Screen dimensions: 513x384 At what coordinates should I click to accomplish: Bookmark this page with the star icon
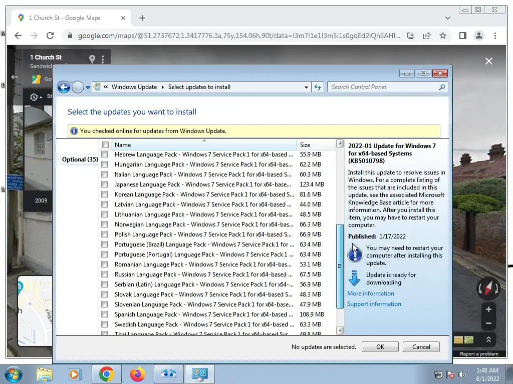pyautogui.click(x=443, y=35)
